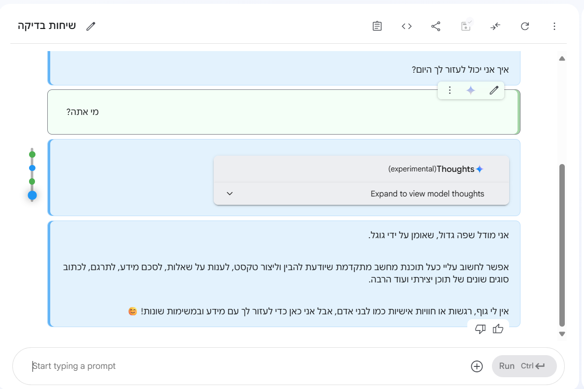Click the add media plus icon
This screenshot has height=389, width=584.
[477, 366]
